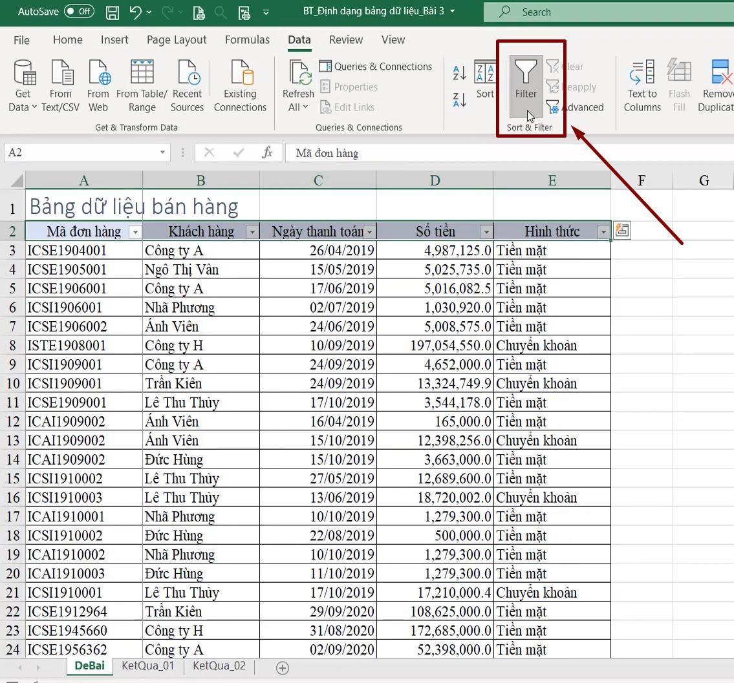Click the Sort A to Z icon
This screenshot has height=683, width=734.
pyautogui.click(x=458, y=73)
